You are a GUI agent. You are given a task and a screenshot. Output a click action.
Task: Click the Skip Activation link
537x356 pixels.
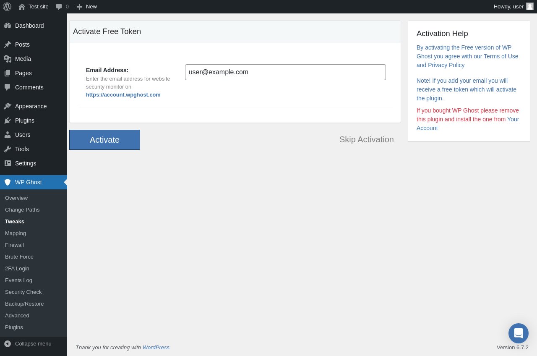tap(366, 139)
